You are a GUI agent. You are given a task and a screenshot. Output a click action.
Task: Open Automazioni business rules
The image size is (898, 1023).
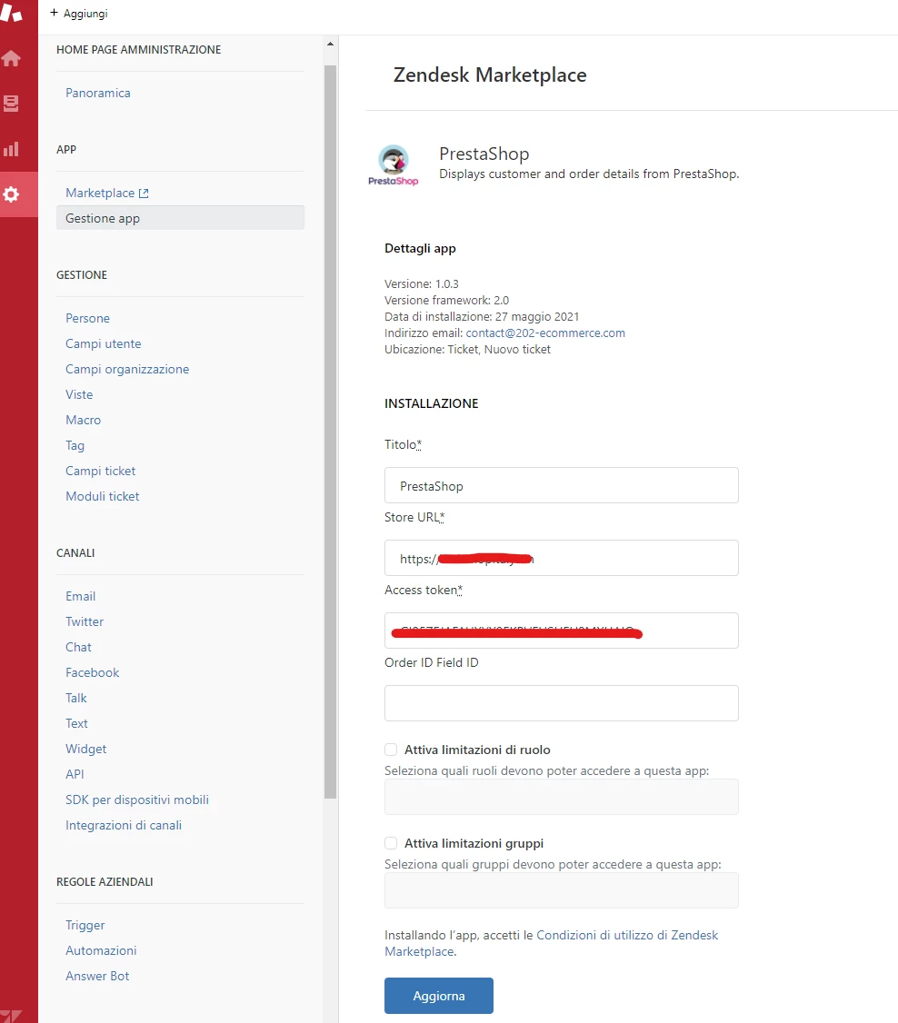(101, 950)
